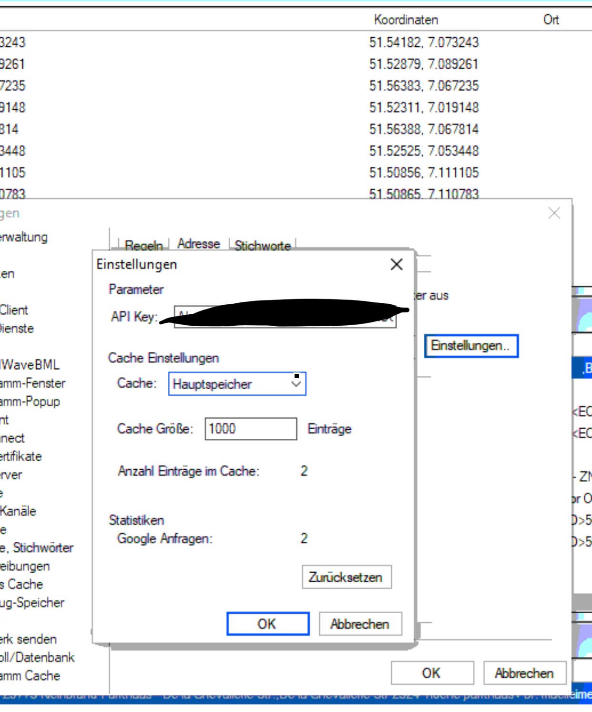Confirm the Einstellungen dialog with OK
This screenshot has width=592, height=712.
click(x=267, y=624)
